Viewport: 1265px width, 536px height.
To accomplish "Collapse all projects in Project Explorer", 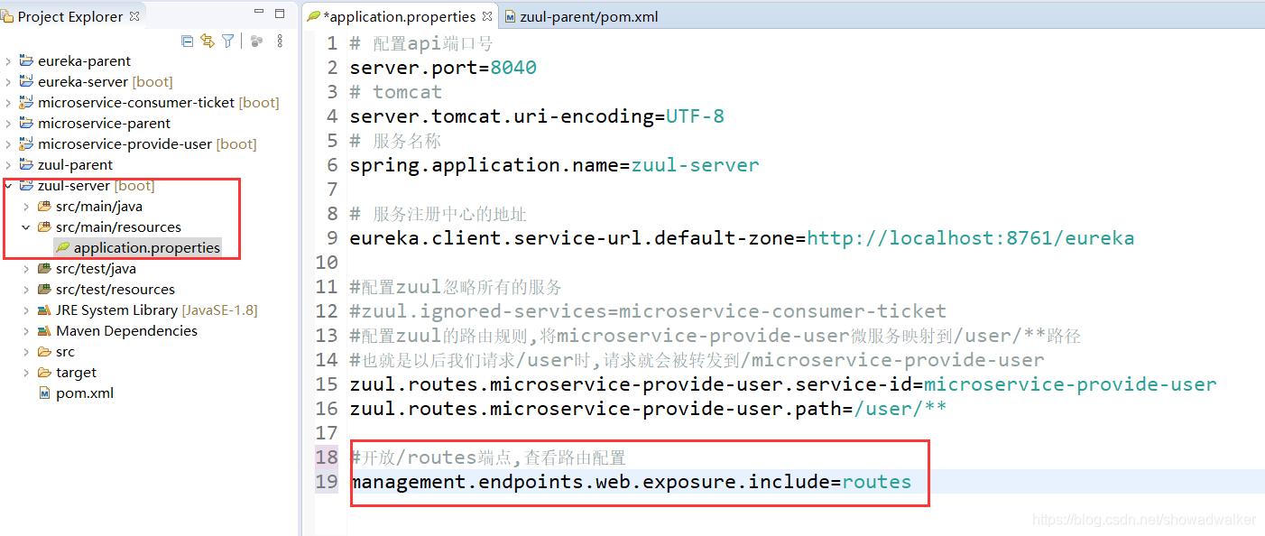I will tap(187, 41).
